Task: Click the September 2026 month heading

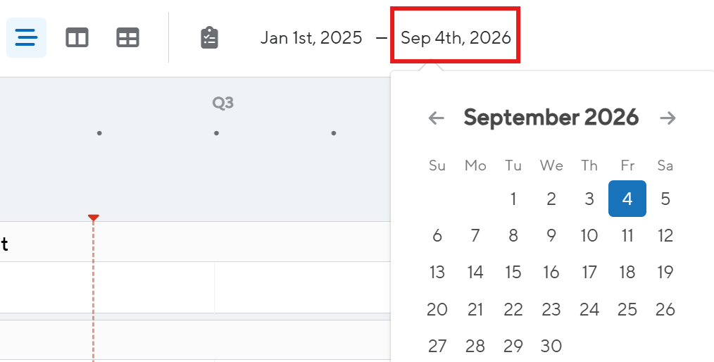Action: click(x=551, y=118)
